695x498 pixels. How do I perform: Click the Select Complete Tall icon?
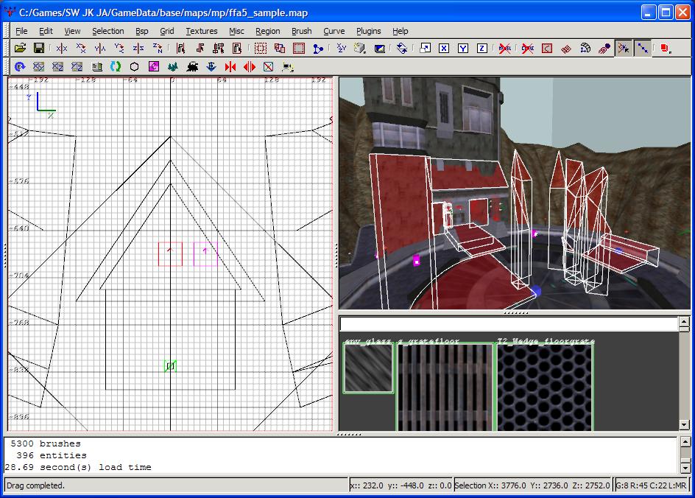click(180, 49)
